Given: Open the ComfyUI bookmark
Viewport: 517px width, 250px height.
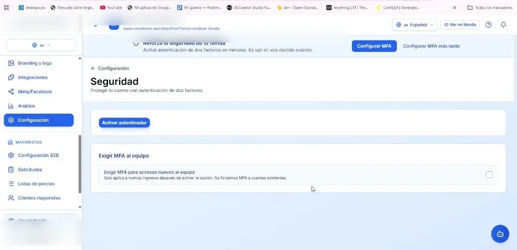Looking at the screenshot, I should click(x=398, y=8).
